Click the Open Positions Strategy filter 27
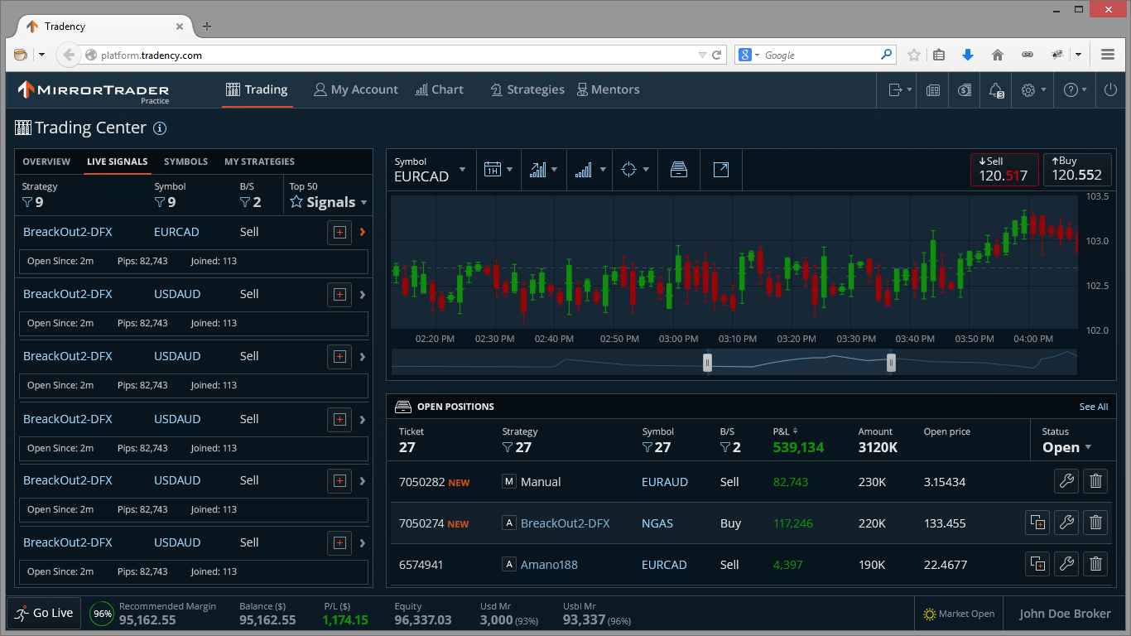Image resolution: width=1131 pixels, height=636 pixels. click(x=517, y=447)
